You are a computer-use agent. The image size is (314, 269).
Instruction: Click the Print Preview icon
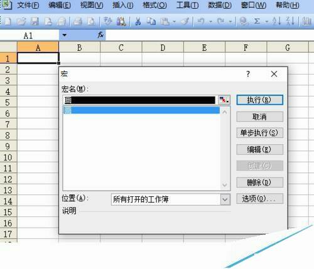[x=91, y=21]
